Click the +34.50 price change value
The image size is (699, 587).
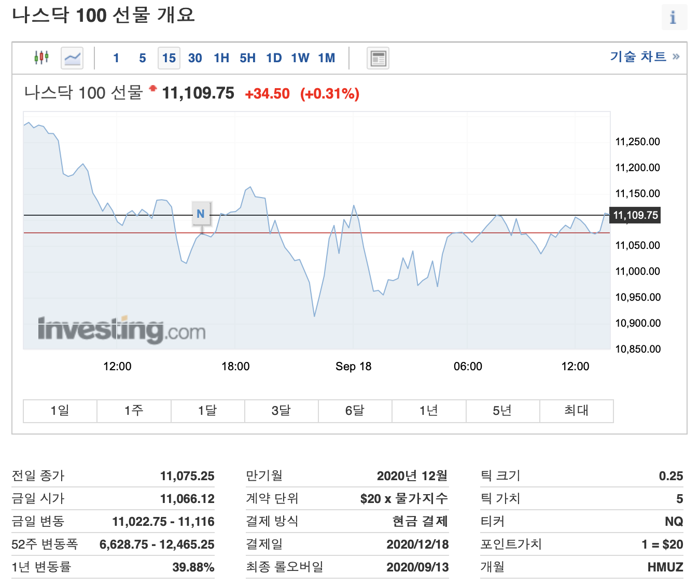(268, 94)
